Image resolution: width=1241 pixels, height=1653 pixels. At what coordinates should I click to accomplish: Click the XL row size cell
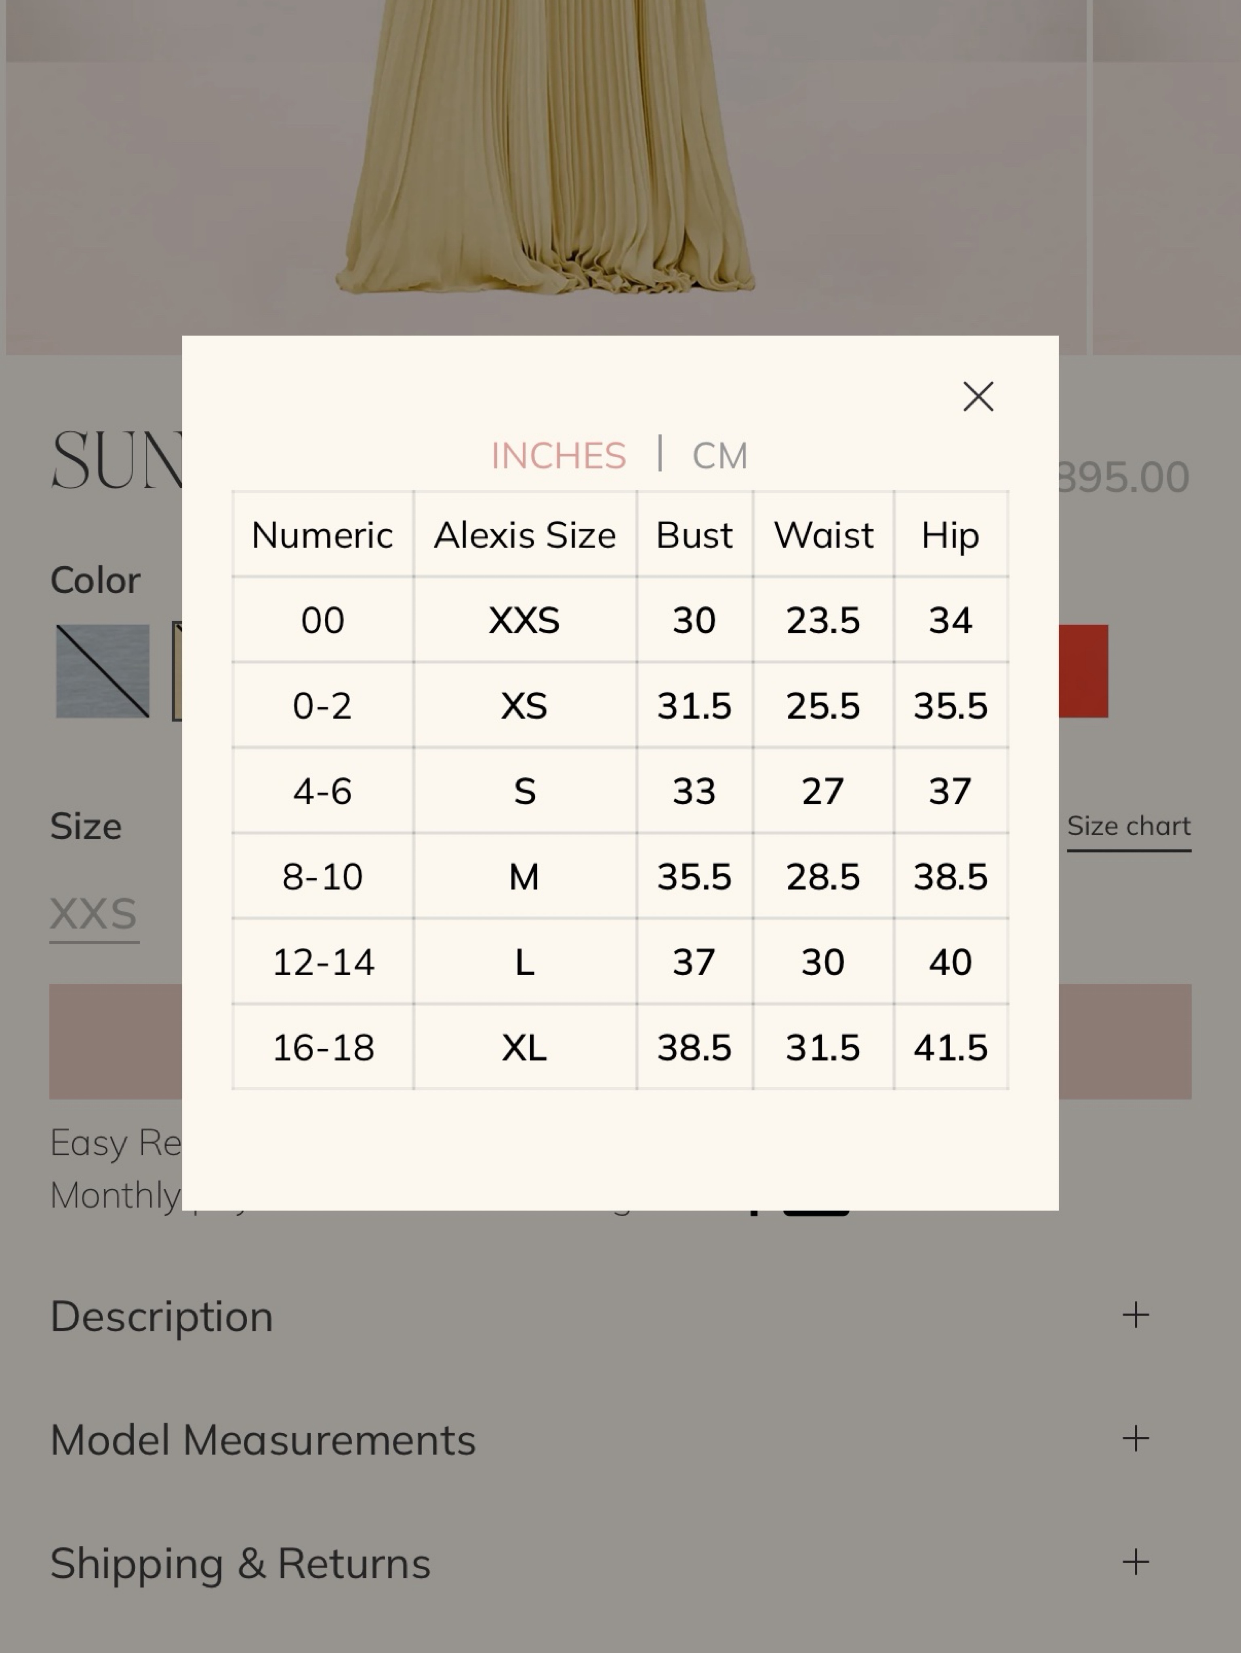(x=524, y=1047)
